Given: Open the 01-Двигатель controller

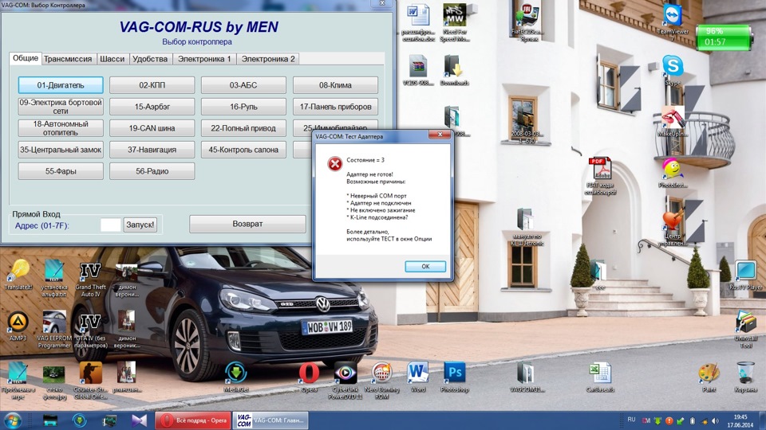Looking at the screenshot, I should (61, 85).
